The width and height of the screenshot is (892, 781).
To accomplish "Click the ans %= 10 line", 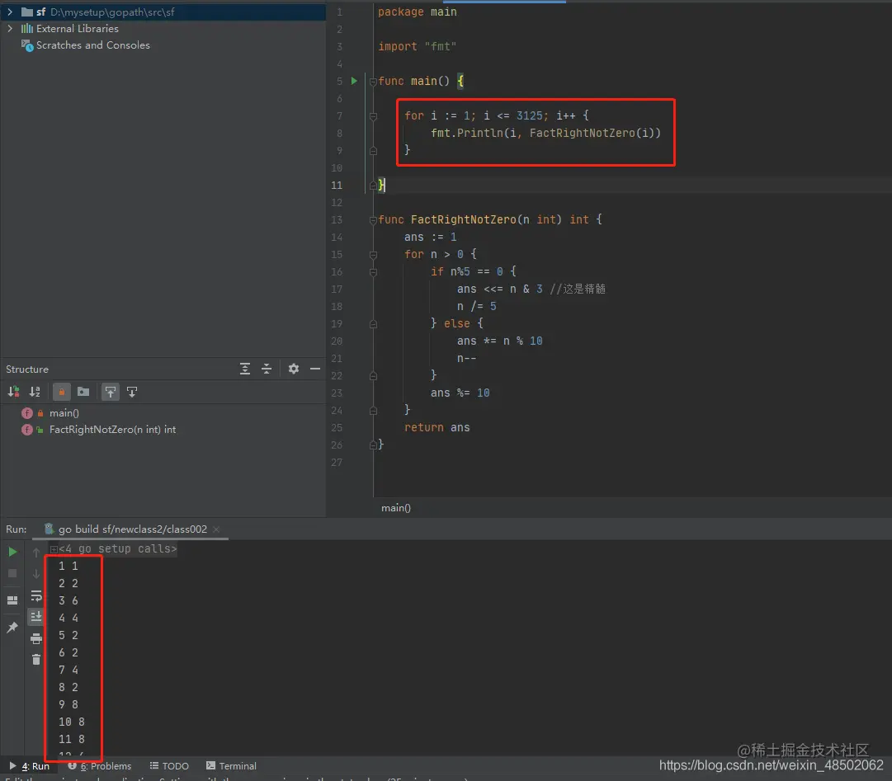I will tap(460, 393).
